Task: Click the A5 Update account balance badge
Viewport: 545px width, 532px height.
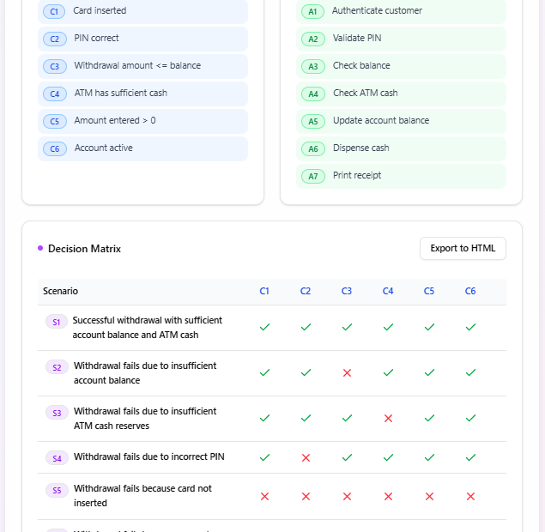Action: (313, 121)
